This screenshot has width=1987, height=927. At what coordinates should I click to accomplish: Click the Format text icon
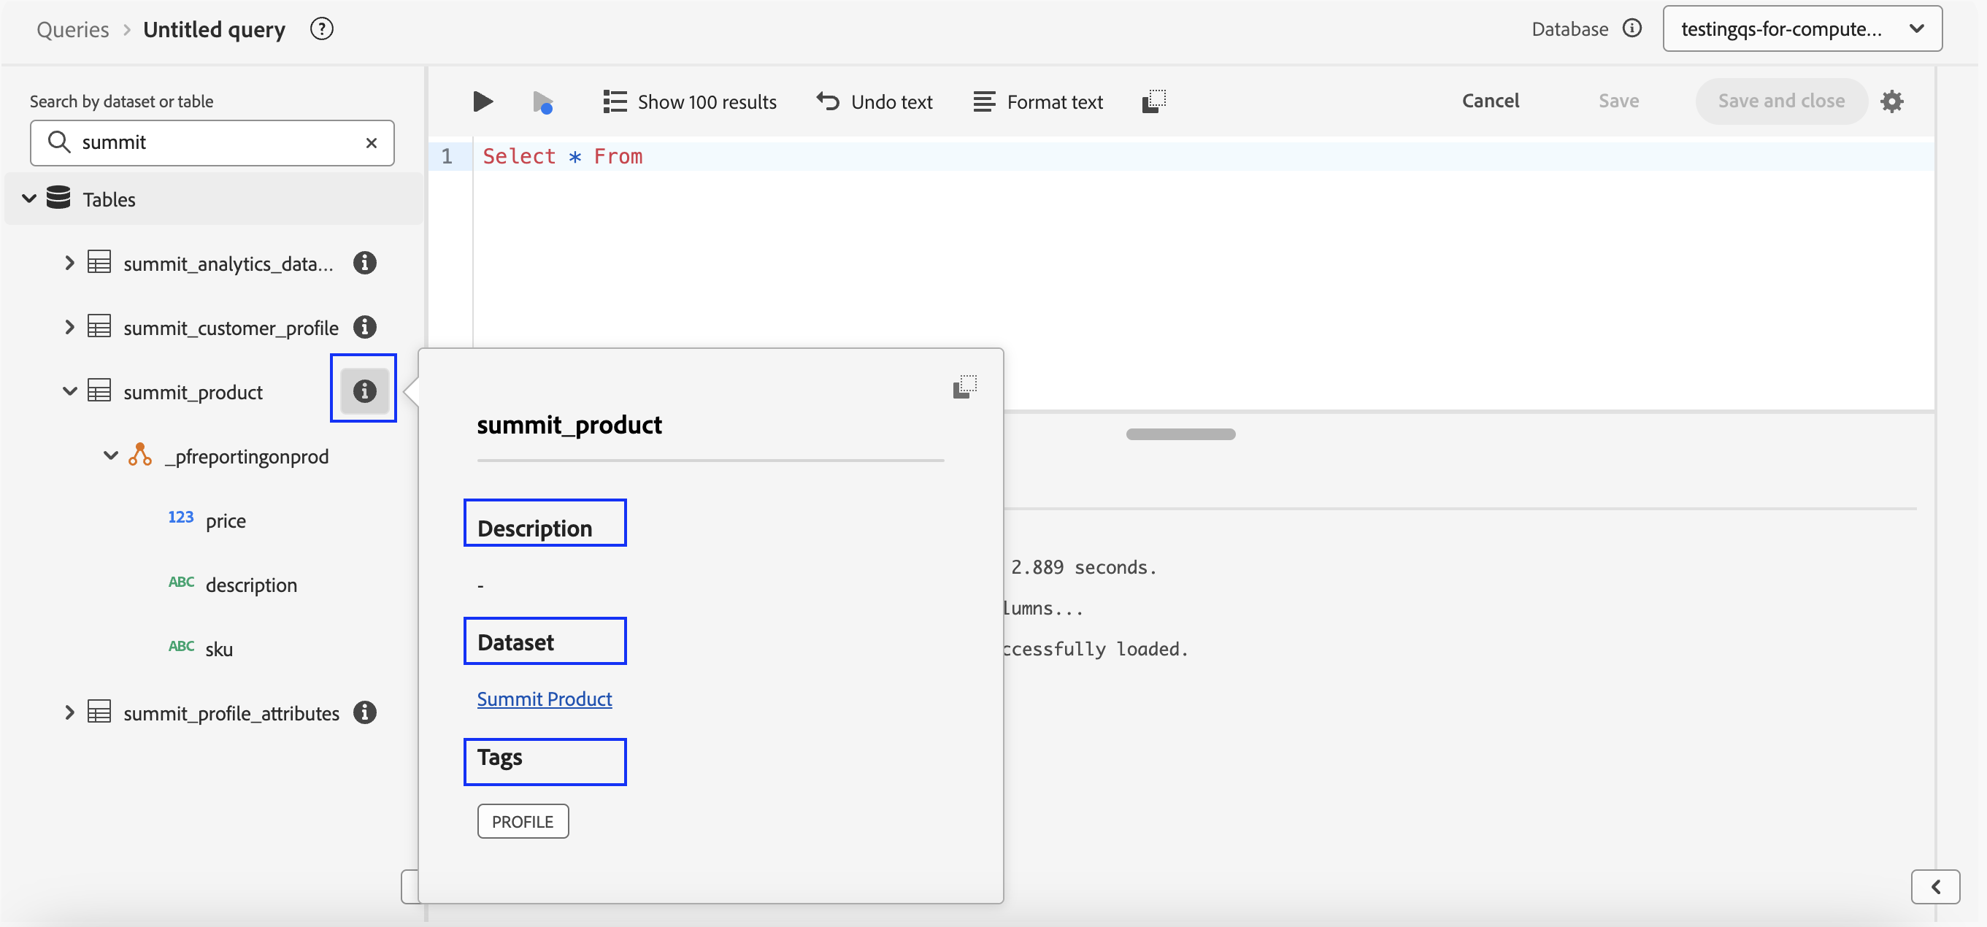983,101
